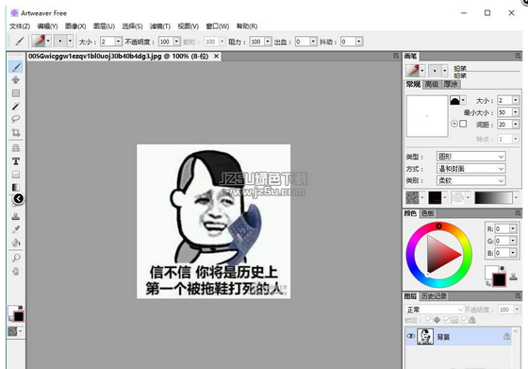Select the Lasso tool
The height and width of the screenshot is (369, 528).
tap(16, 119)
